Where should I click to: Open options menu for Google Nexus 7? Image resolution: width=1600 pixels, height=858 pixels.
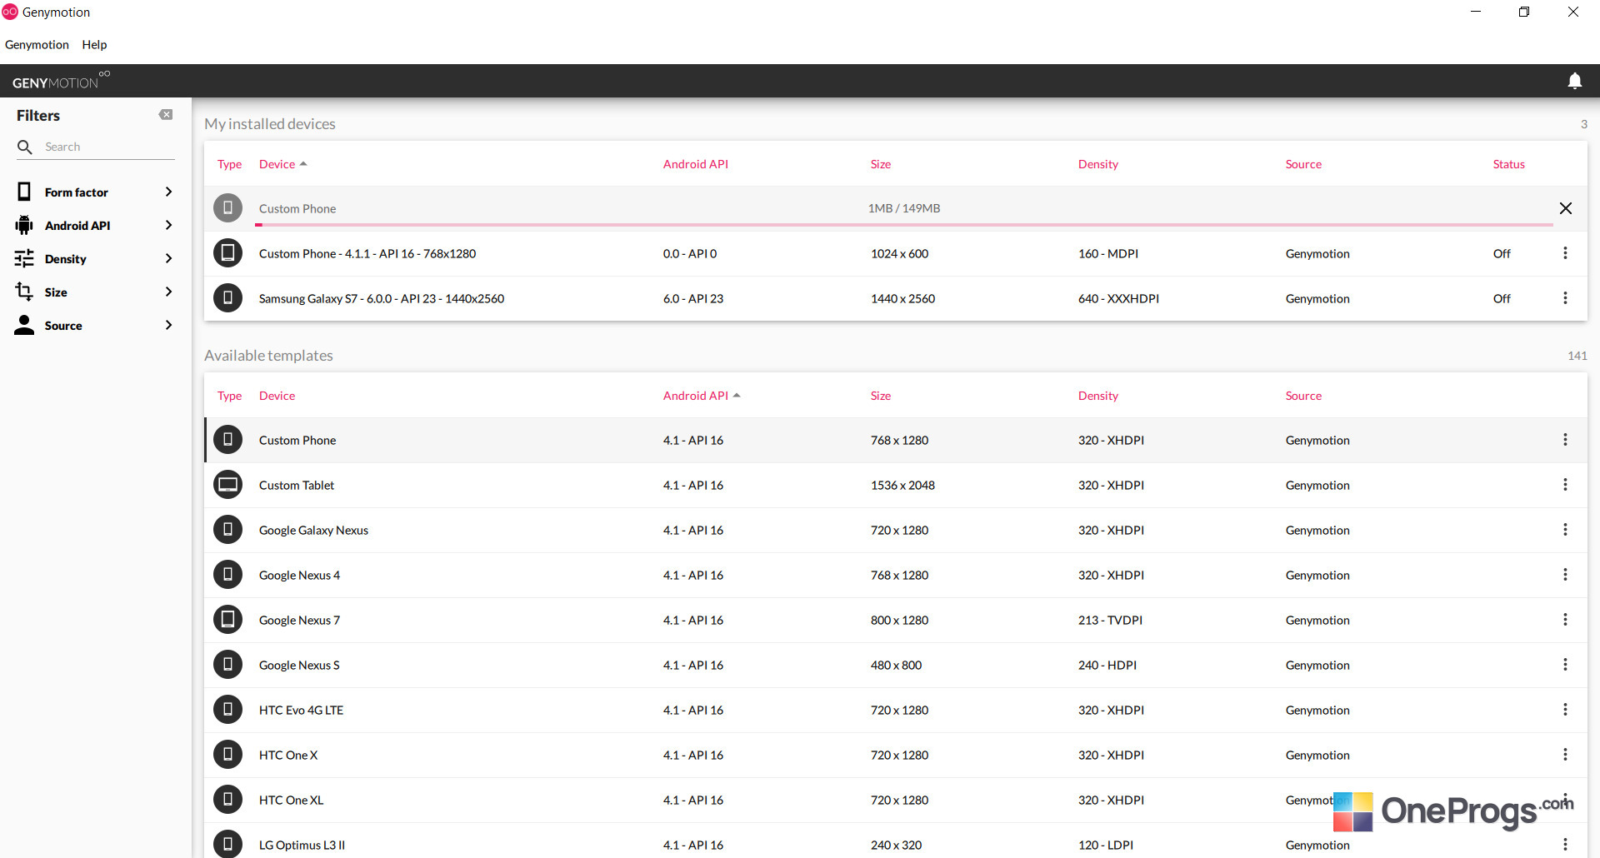[1565, 620]
